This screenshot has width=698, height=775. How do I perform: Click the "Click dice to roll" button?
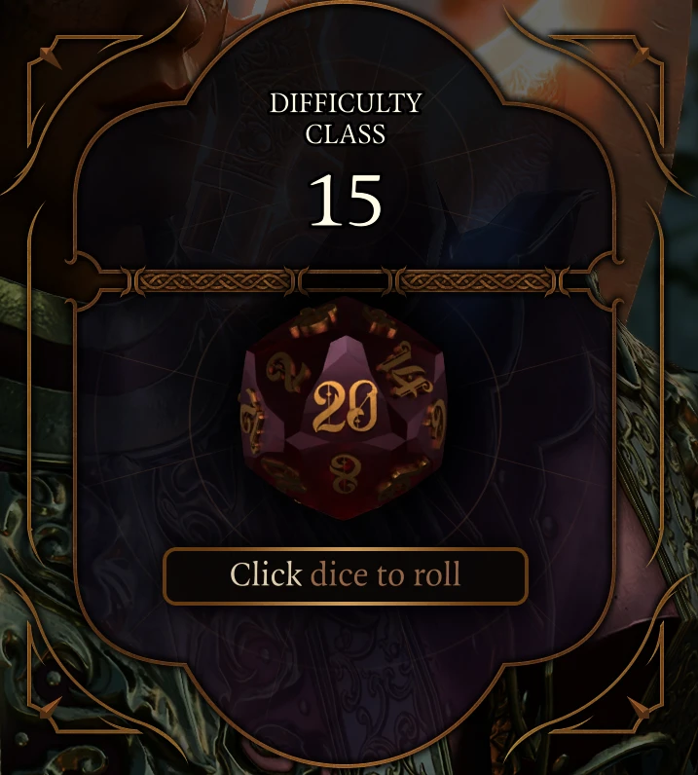click(x=346, y=575)
